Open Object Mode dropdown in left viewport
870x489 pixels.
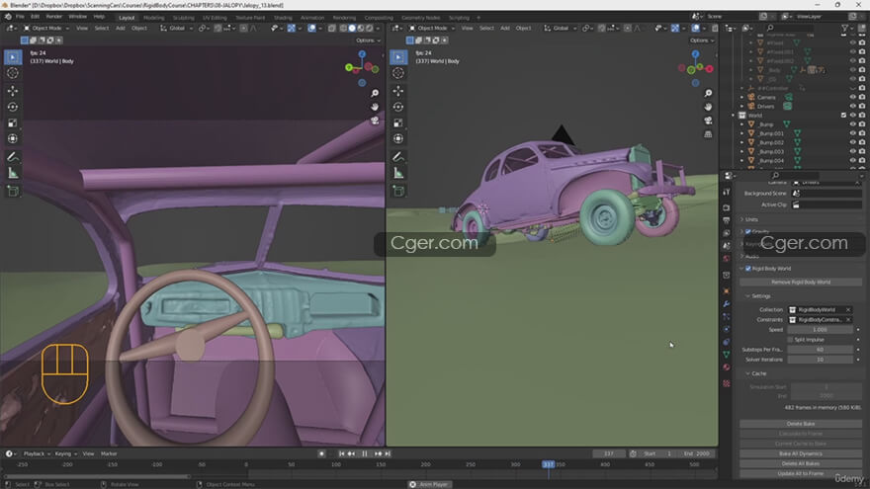click(46, 29)
